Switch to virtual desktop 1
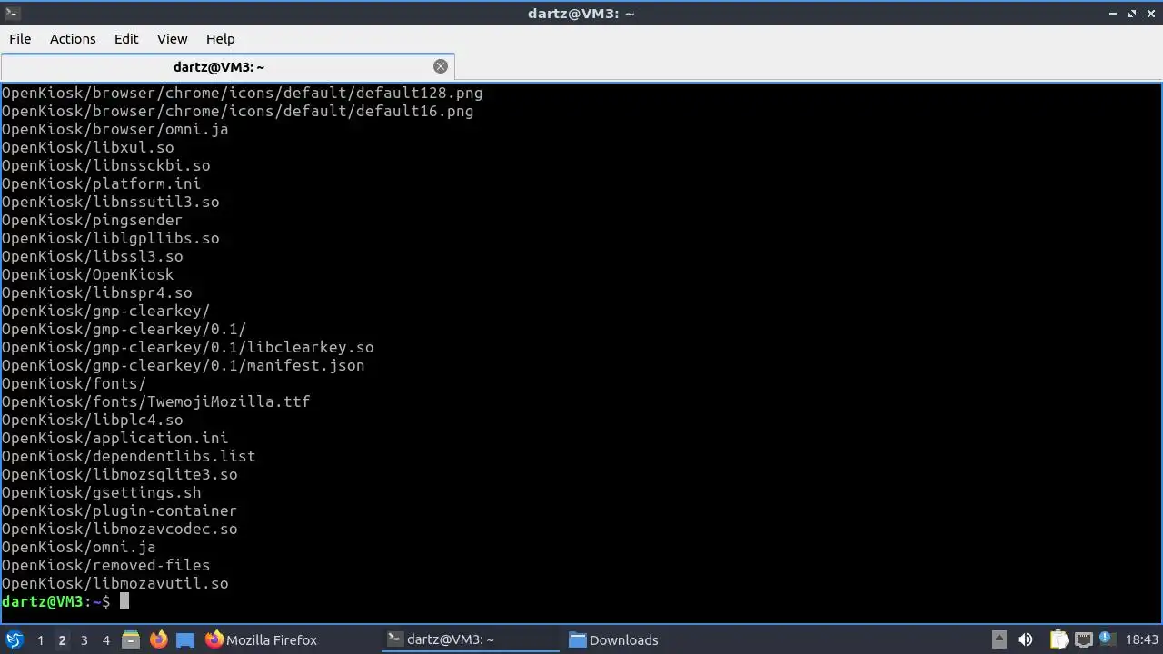The image size is (1163, 654). (40, 640)
